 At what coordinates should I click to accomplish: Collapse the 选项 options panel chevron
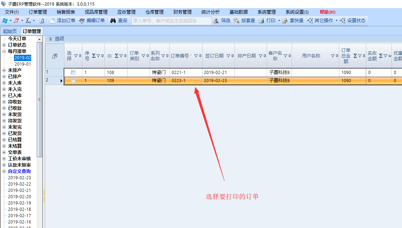tap(50, 39)
